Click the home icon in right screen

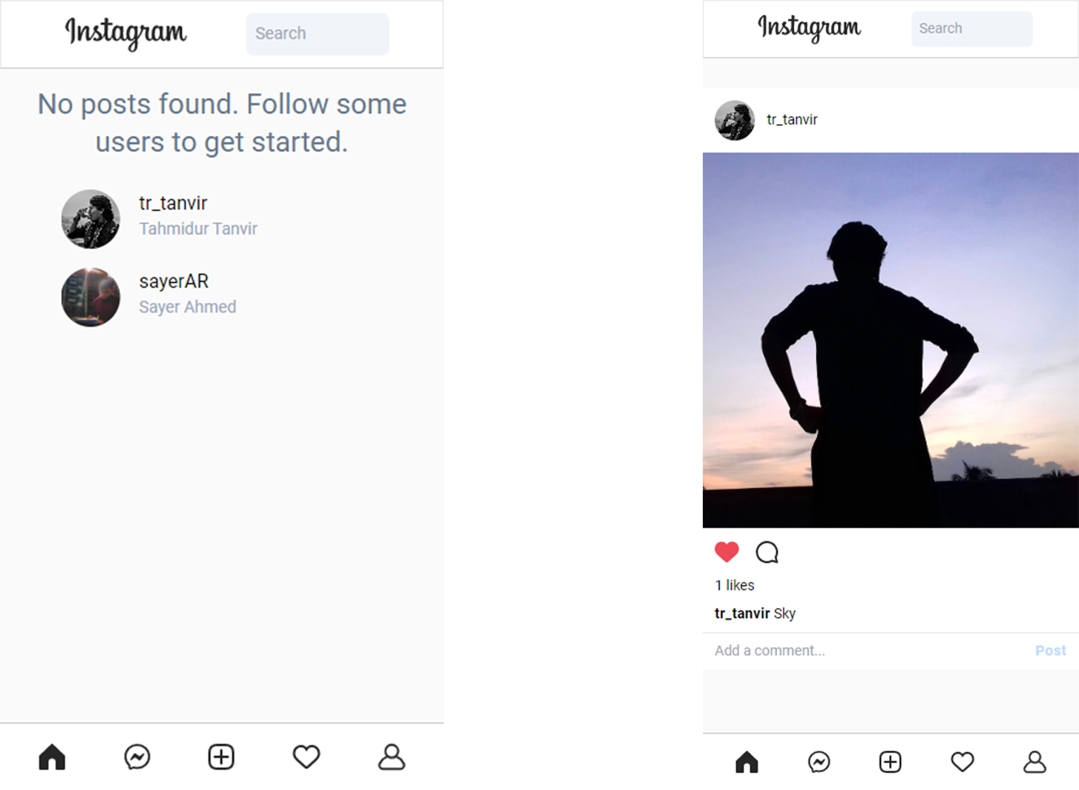tap(747, 762)
